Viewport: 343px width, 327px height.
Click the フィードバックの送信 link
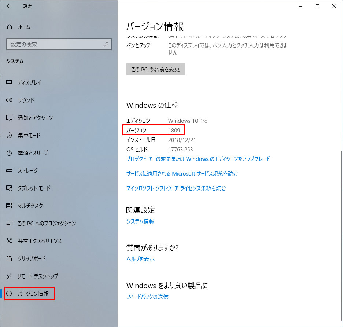click(147, 297)
